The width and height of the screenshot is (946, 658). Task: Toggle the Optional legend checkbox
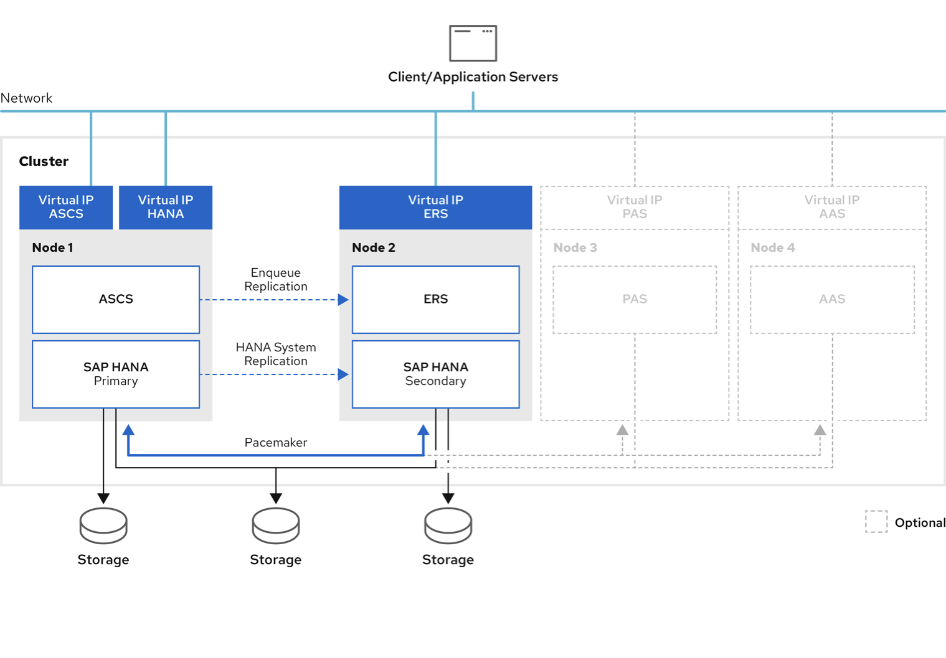(876, 522)
